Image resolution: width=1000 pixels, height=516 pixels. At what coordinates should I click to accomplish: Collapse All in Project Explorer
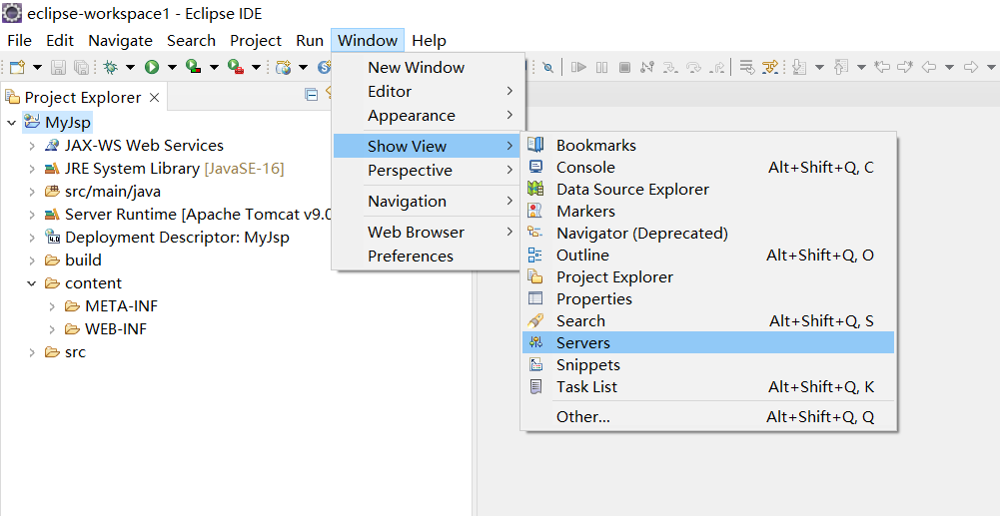pos(312,96)
